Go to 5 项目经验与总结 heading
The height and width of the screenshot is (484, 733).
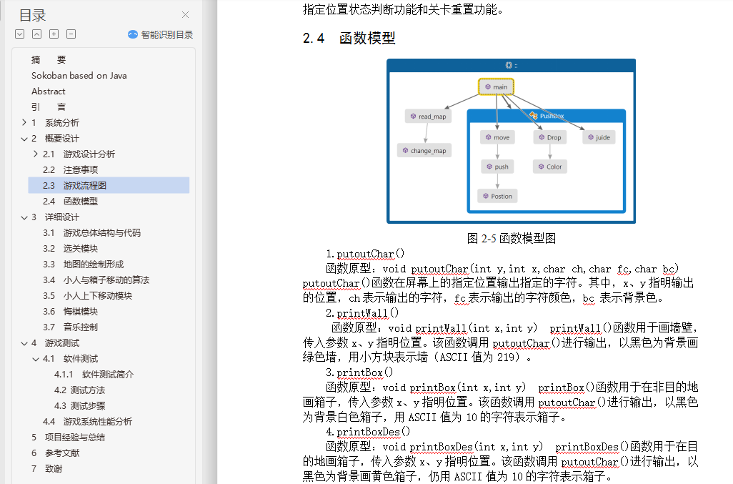[69, 438]
